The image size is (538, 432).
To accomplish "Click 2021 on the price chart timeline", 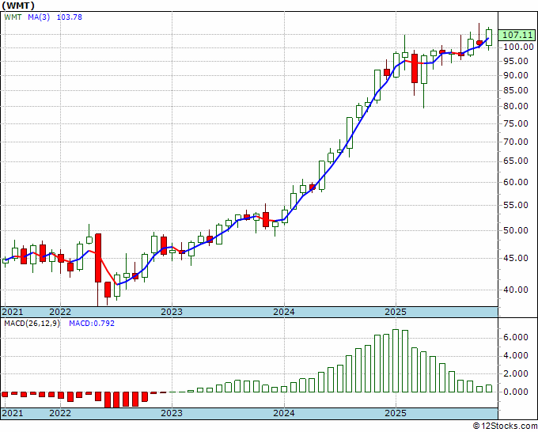I will (x=13, y=312).
